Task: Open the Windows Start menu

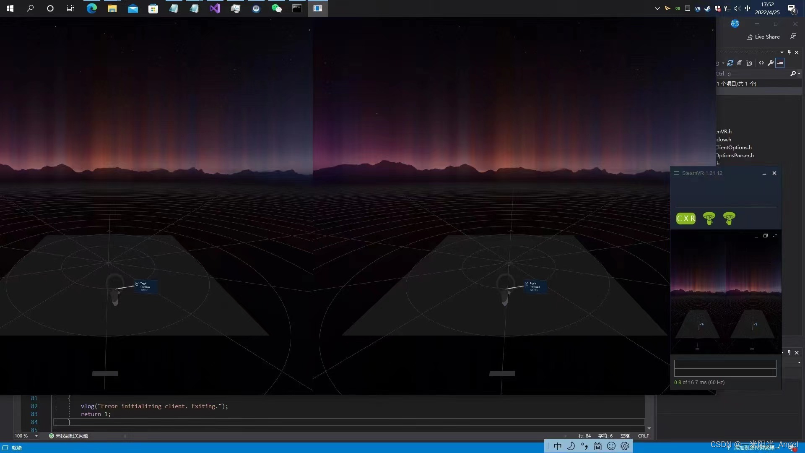Action: click(x=10, y=8)
